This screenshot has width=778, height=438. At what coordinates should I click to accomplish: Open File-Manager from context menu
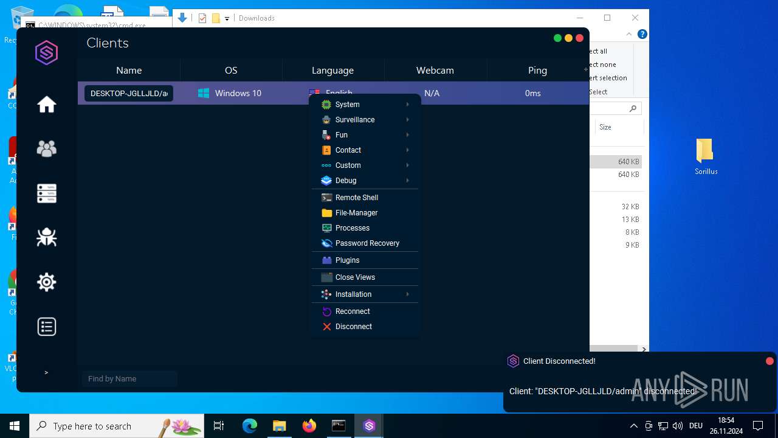tap(365, 213)
